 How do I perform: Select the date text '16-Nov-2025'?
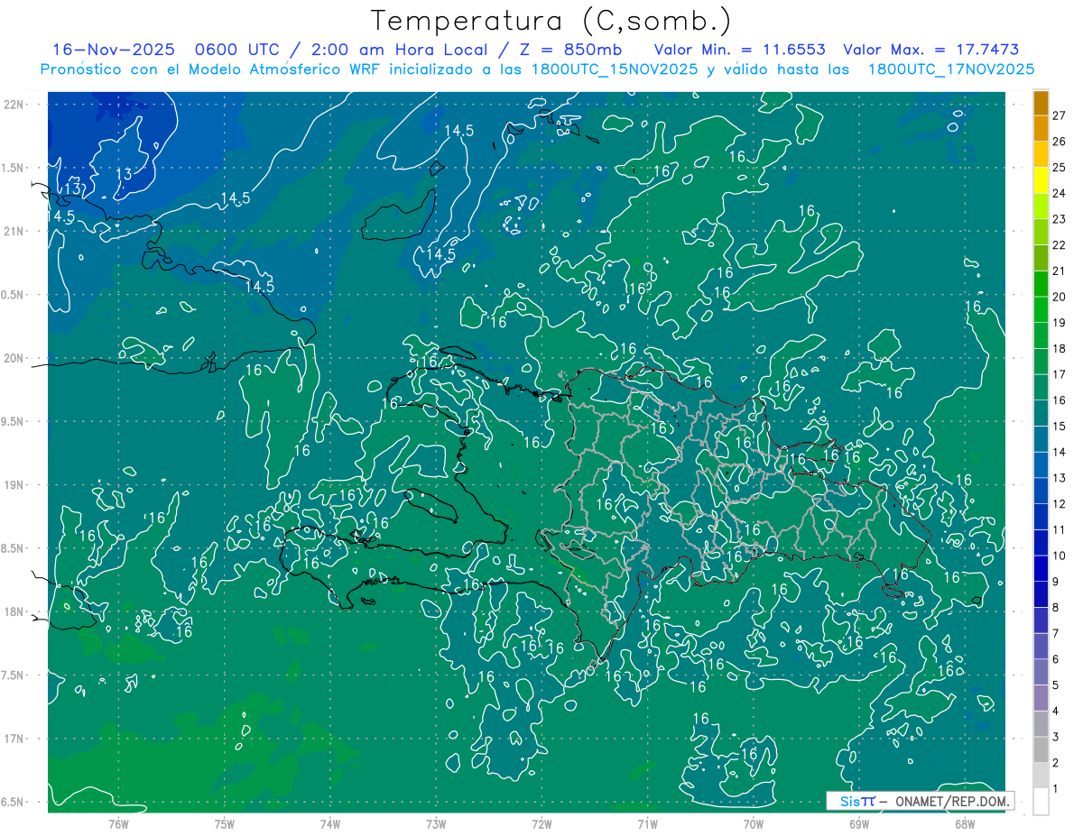click(x=116, y=50)
